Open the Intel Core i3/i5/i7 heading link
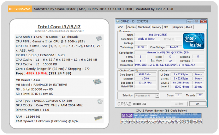Viewport: 219px width, 135px height. (59, 27)
